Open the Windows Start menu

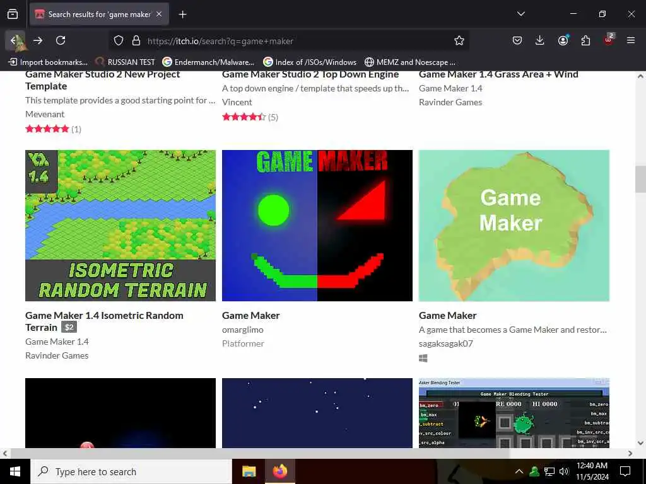point(15,471)
